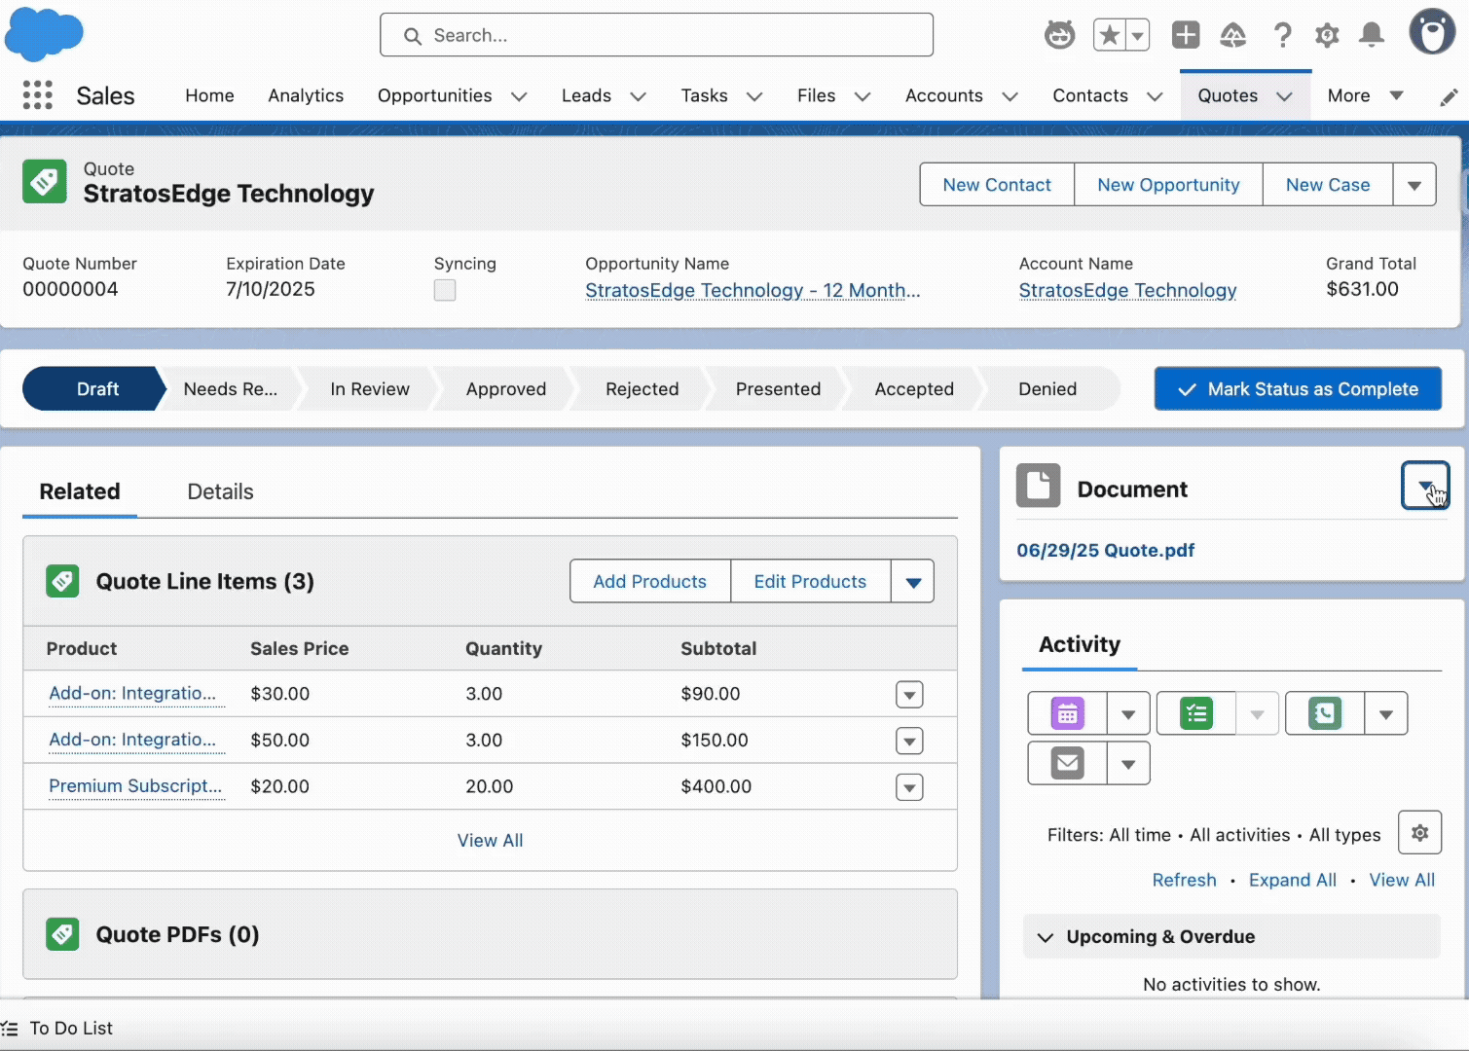Open the Log a Call dropdown arrow
1469x1051 pixels.
[x=1385, y=714]
